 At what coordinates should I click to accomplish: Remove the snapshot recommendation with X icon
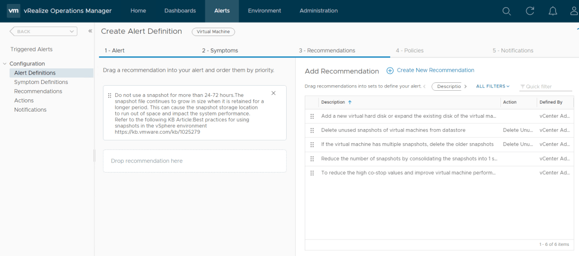pyautogui.click(x=274, y=93)
